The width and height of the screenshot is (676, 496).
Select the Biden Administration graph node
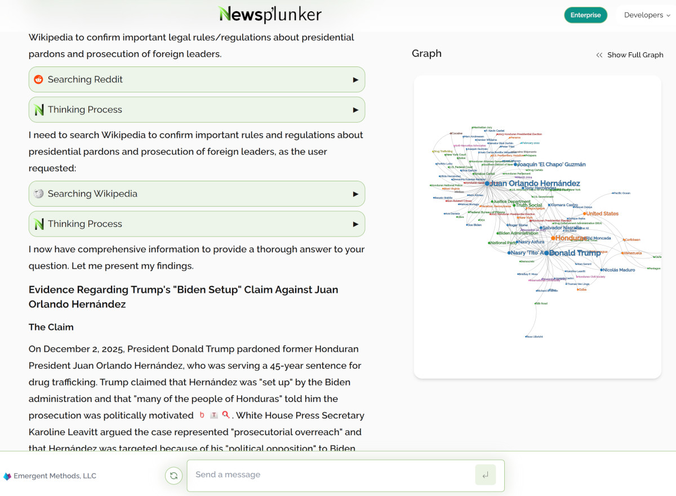click(x=498, y=233)
